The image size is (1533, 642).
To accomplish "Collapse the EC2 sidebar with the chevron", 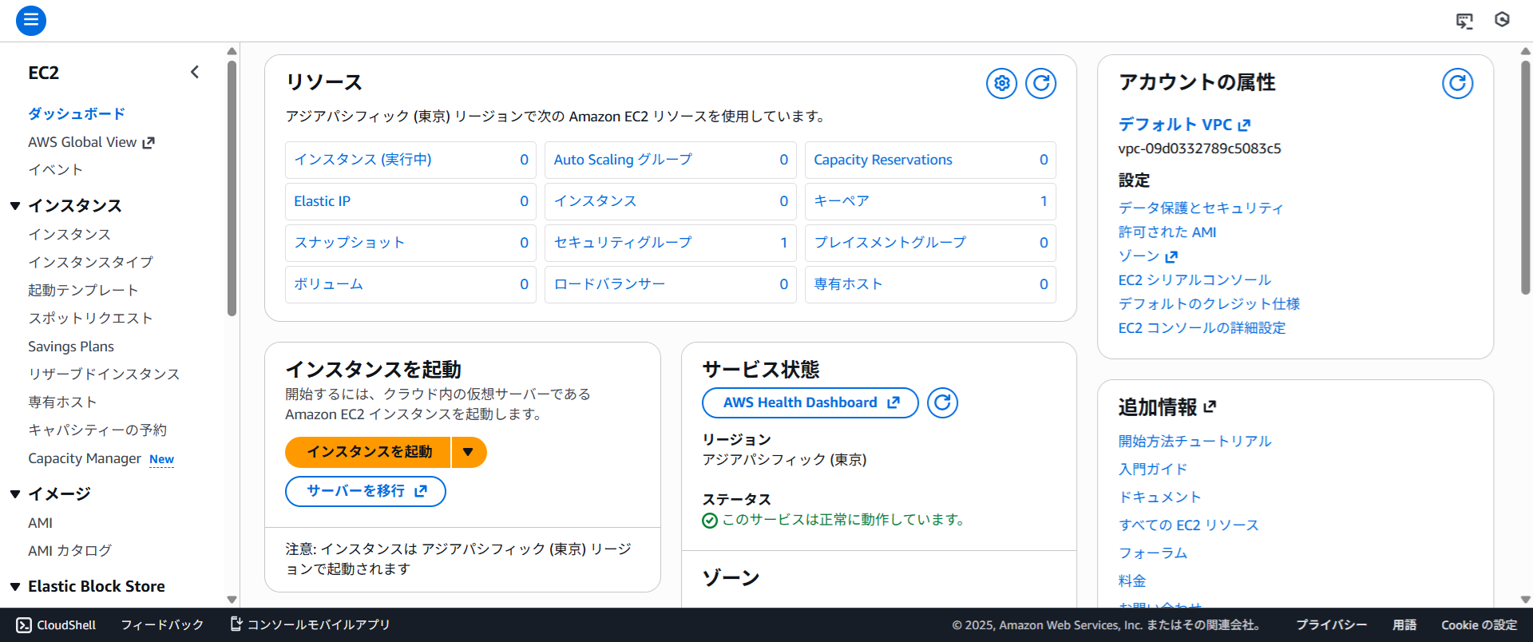I will (195, 73).
